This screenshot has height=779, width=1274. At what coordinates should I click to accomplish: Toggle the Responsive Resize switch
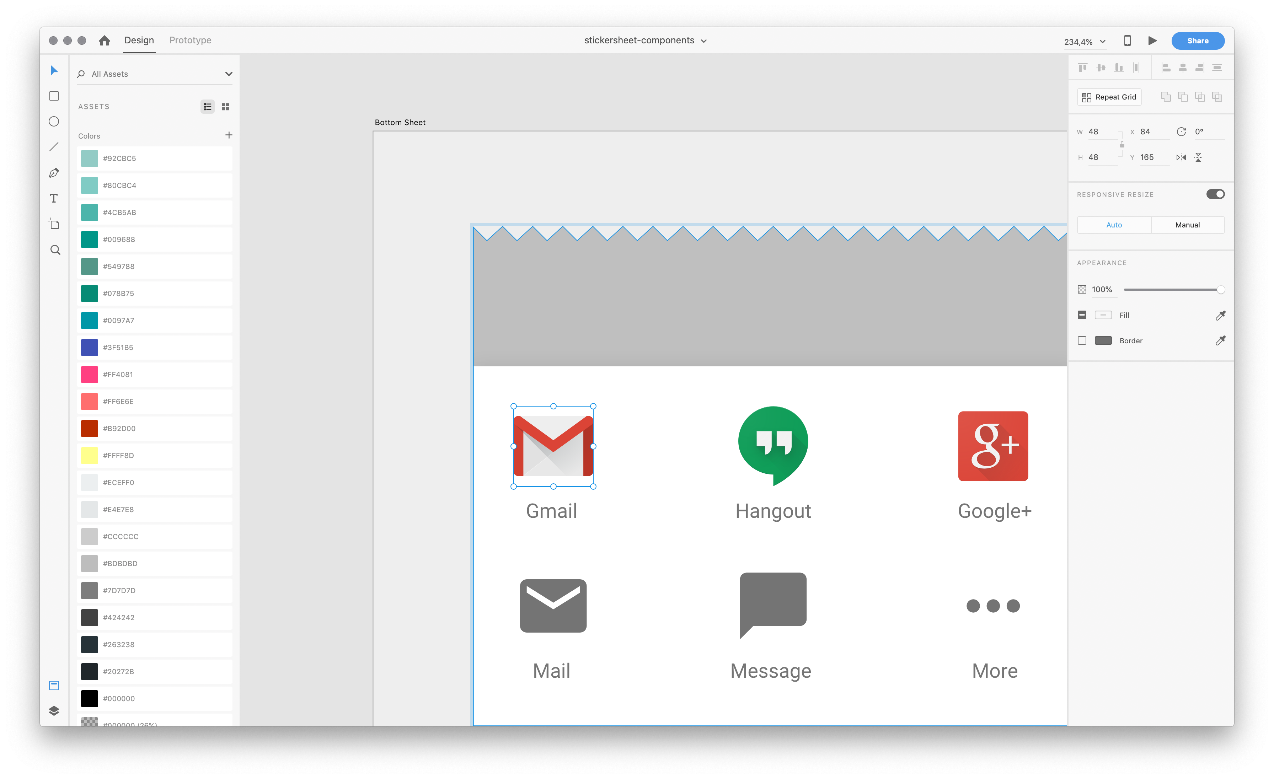[1215, 194]
